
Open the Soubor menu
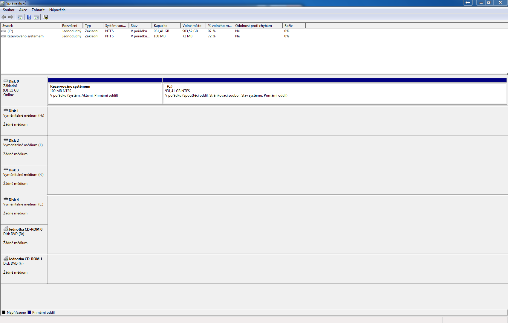click(9, 10)
